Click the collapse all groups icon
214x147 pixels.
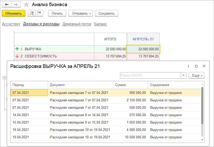[x=40, y=13]
